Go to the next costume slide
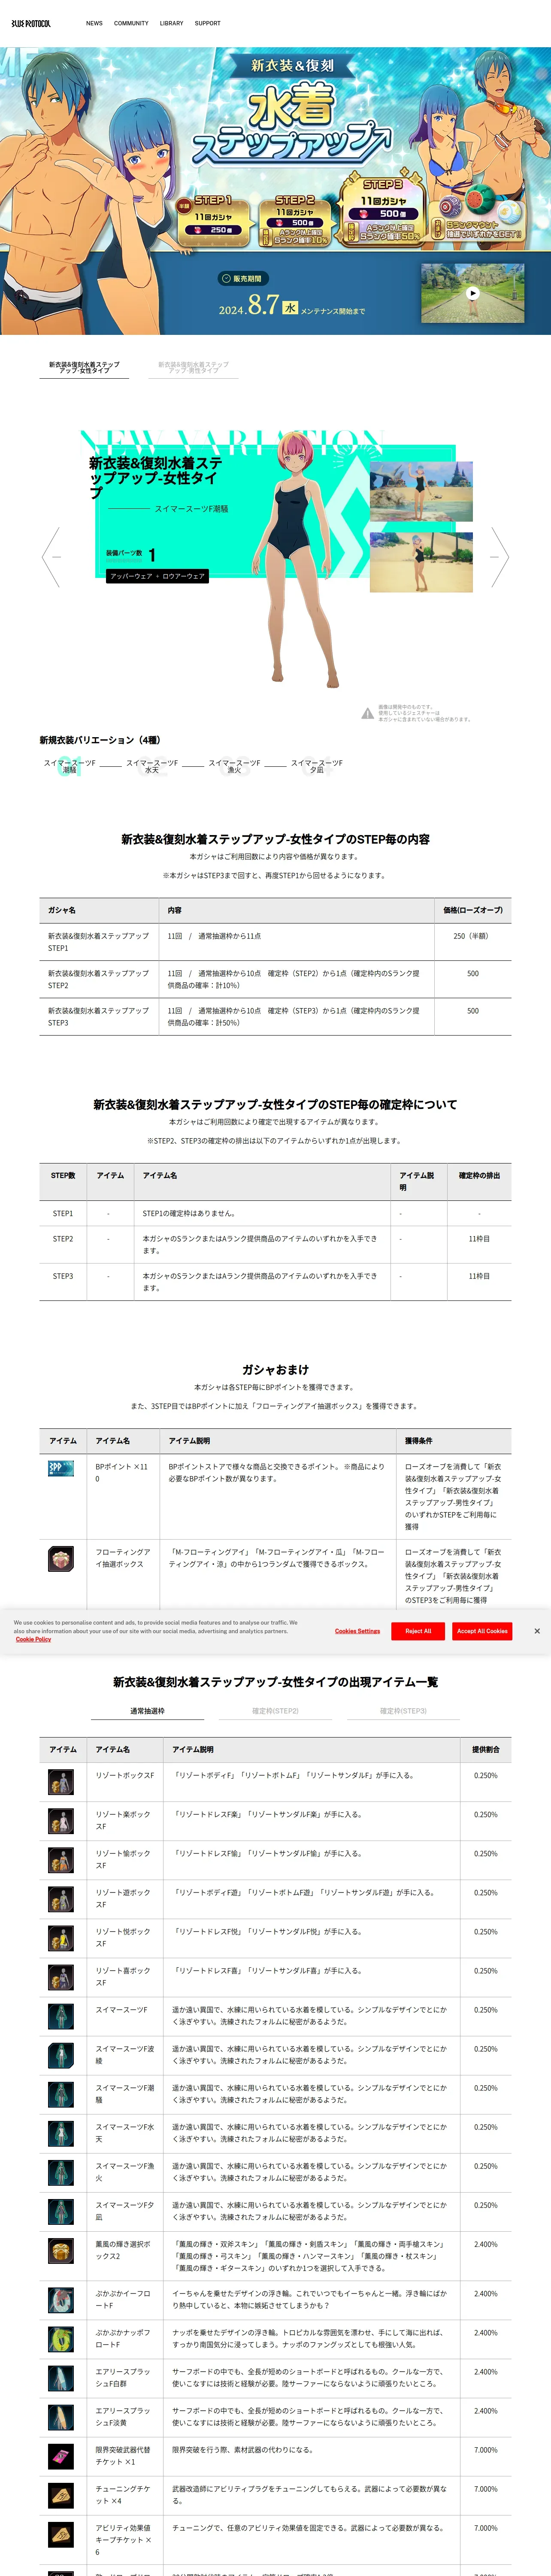Image resolution: width=551 pixels, height=2576 pixels. 499,557
